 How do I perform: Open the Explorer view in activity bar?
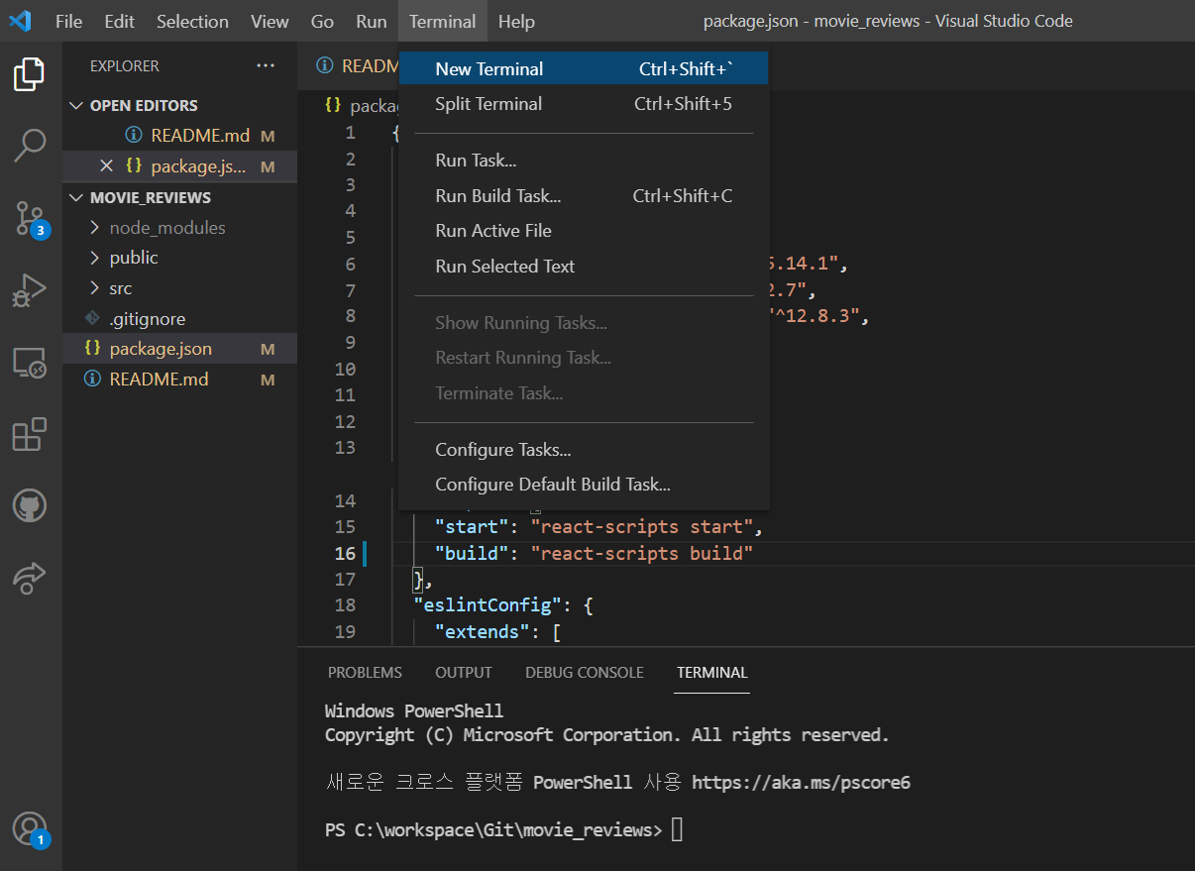[30, 74]
